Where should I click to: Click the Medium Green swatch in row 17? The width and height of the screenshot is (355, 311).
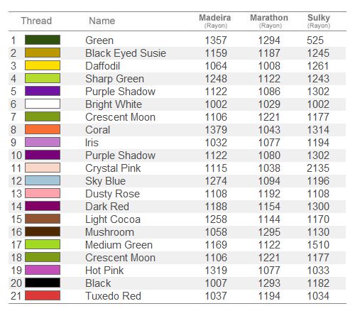[43, 244]
